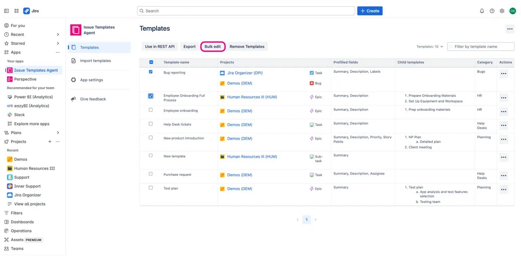Image resolution: width=521 pixels, height=261 pixels.
Task: Open actions menu for Bug reporting row
Action: (503, 74)
